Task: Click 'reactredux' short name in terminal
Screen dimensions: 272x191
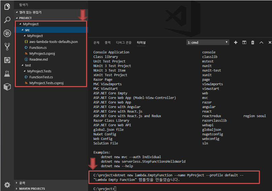Action: coord(211,116)
